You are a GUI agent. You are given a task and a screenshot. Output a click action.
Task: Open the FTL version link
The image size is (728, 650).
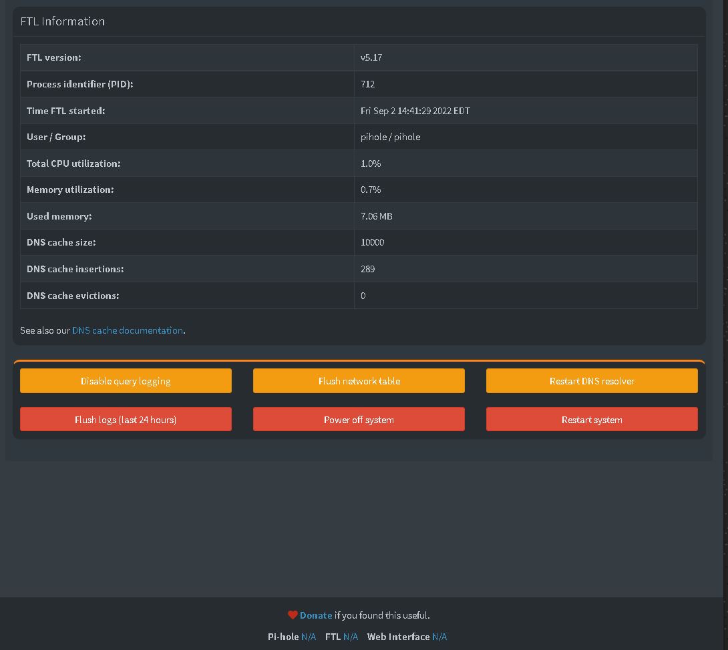[351, 637]
